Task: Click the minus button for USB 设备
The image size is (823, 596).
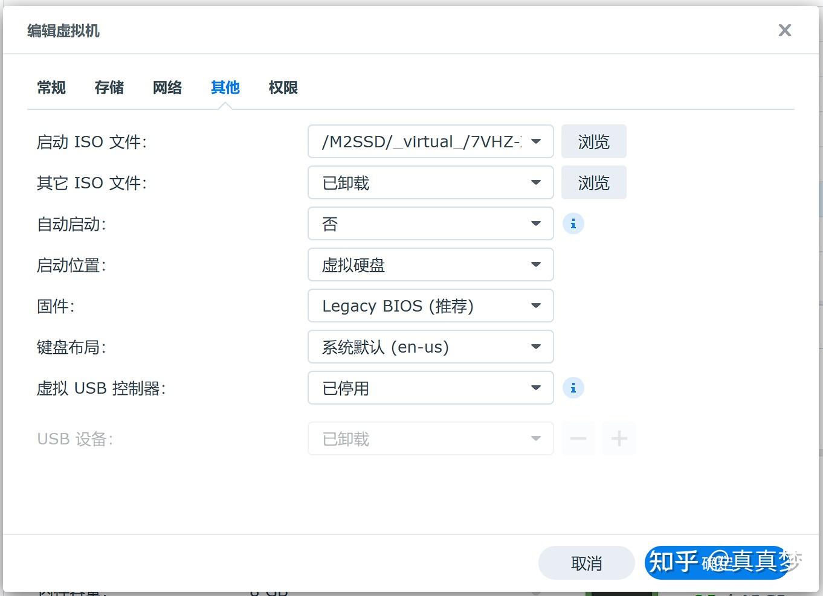Action: (x=578, y=438)
